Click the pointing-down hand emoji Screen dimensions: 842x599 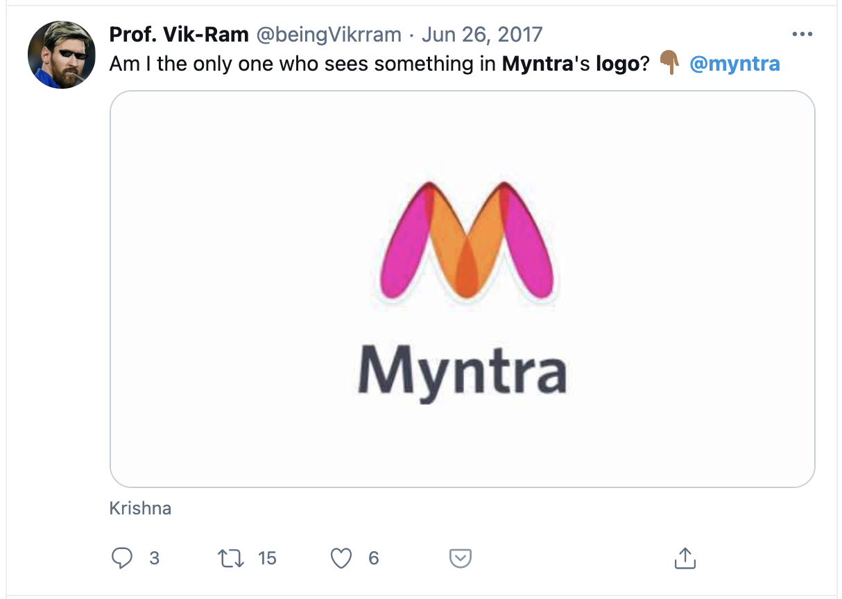point(669,64)
